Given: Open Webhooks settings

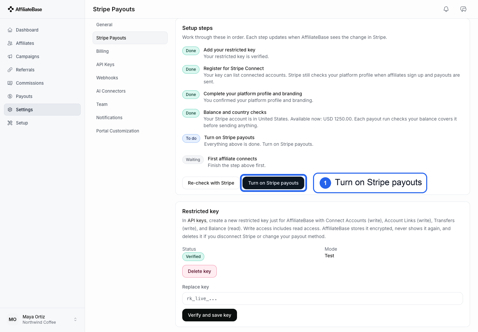Looking at the screenshot, I should click(130, 78).
